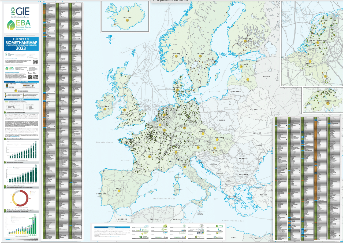Click the Biogas Danmark logo
Viewport: 343px width, 243px height.
(x=144, y=237)
